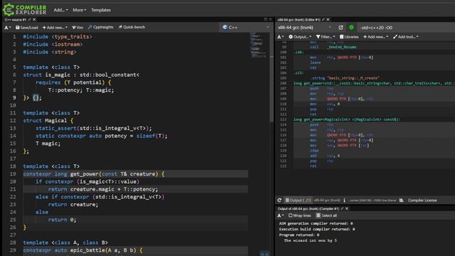Open the Templates menu item

tap(101, 10)
